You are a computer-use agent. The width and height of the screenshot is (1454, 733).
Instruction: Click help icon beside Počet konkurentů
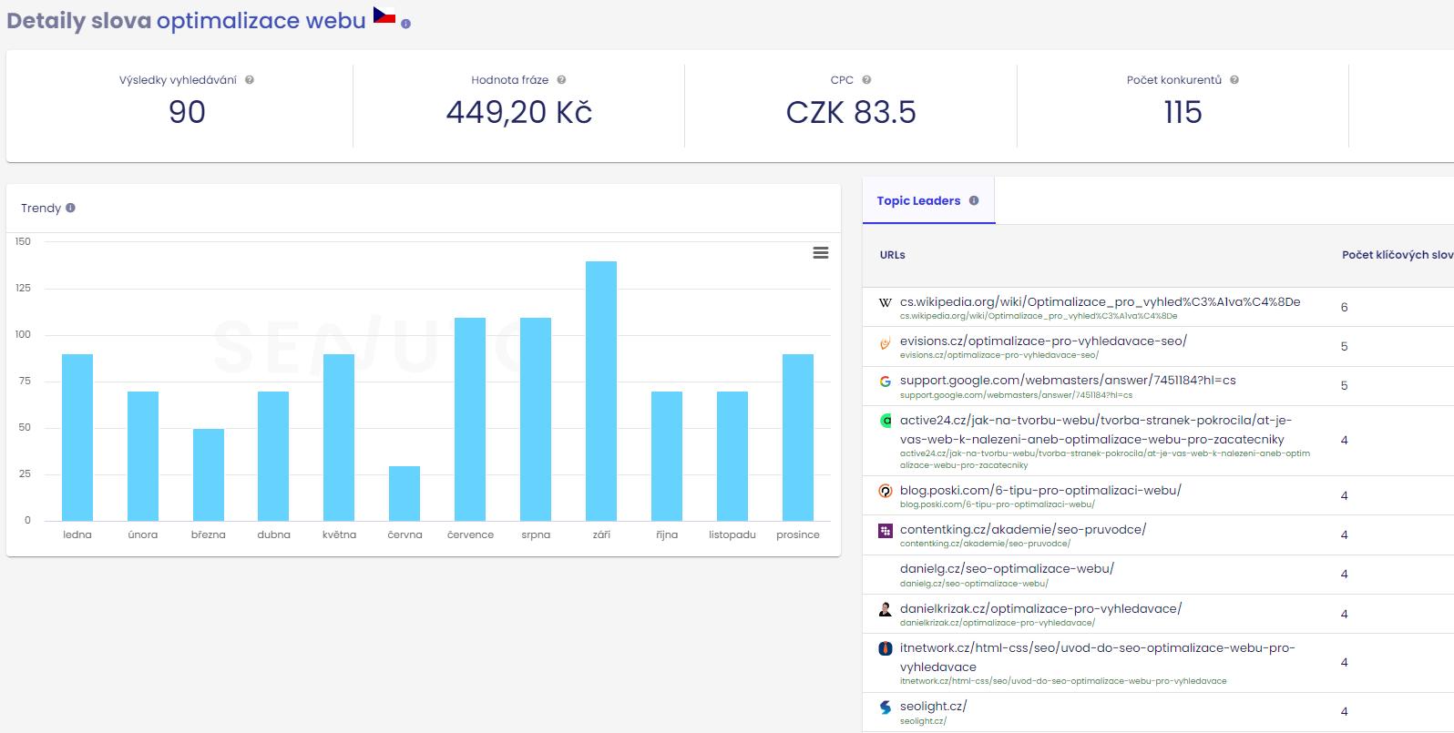pyautogui.click(x=1234, y=80)
